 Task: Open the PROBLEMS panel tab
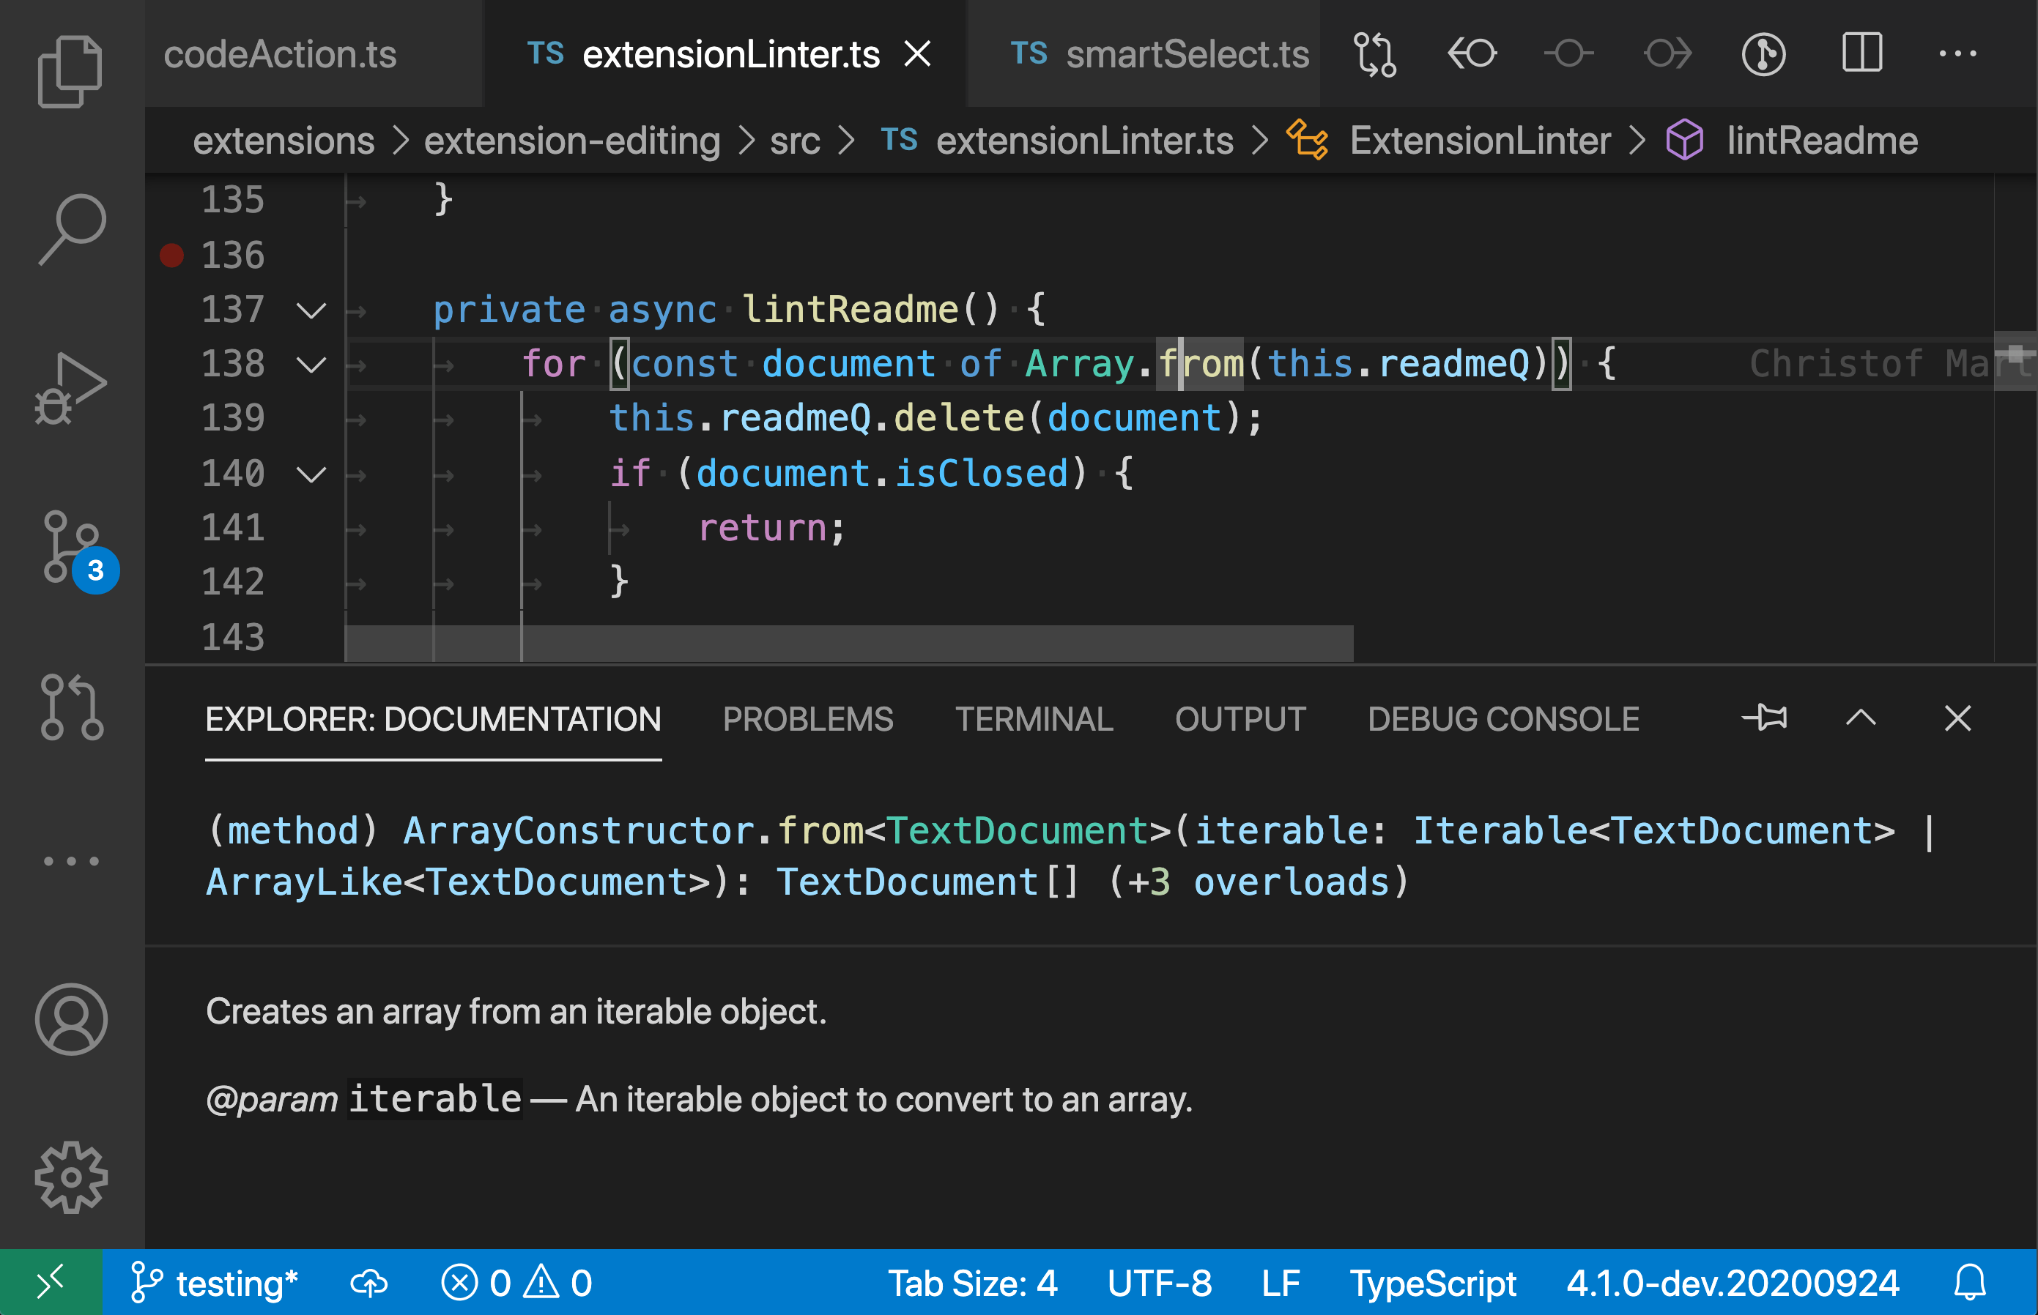pyautogui.click(x=808, y=718)
